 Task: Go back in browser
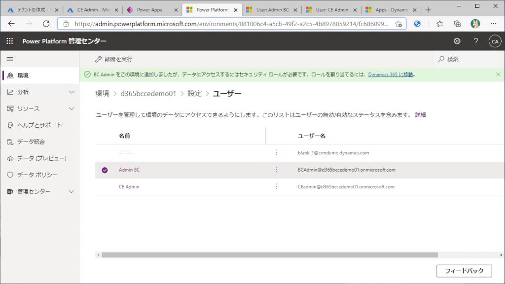click(12, 24)
